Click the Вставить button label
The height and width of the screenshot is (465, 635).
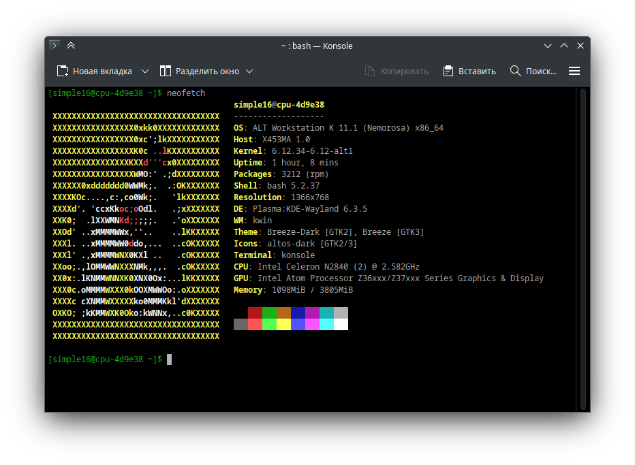click(477, 71)
